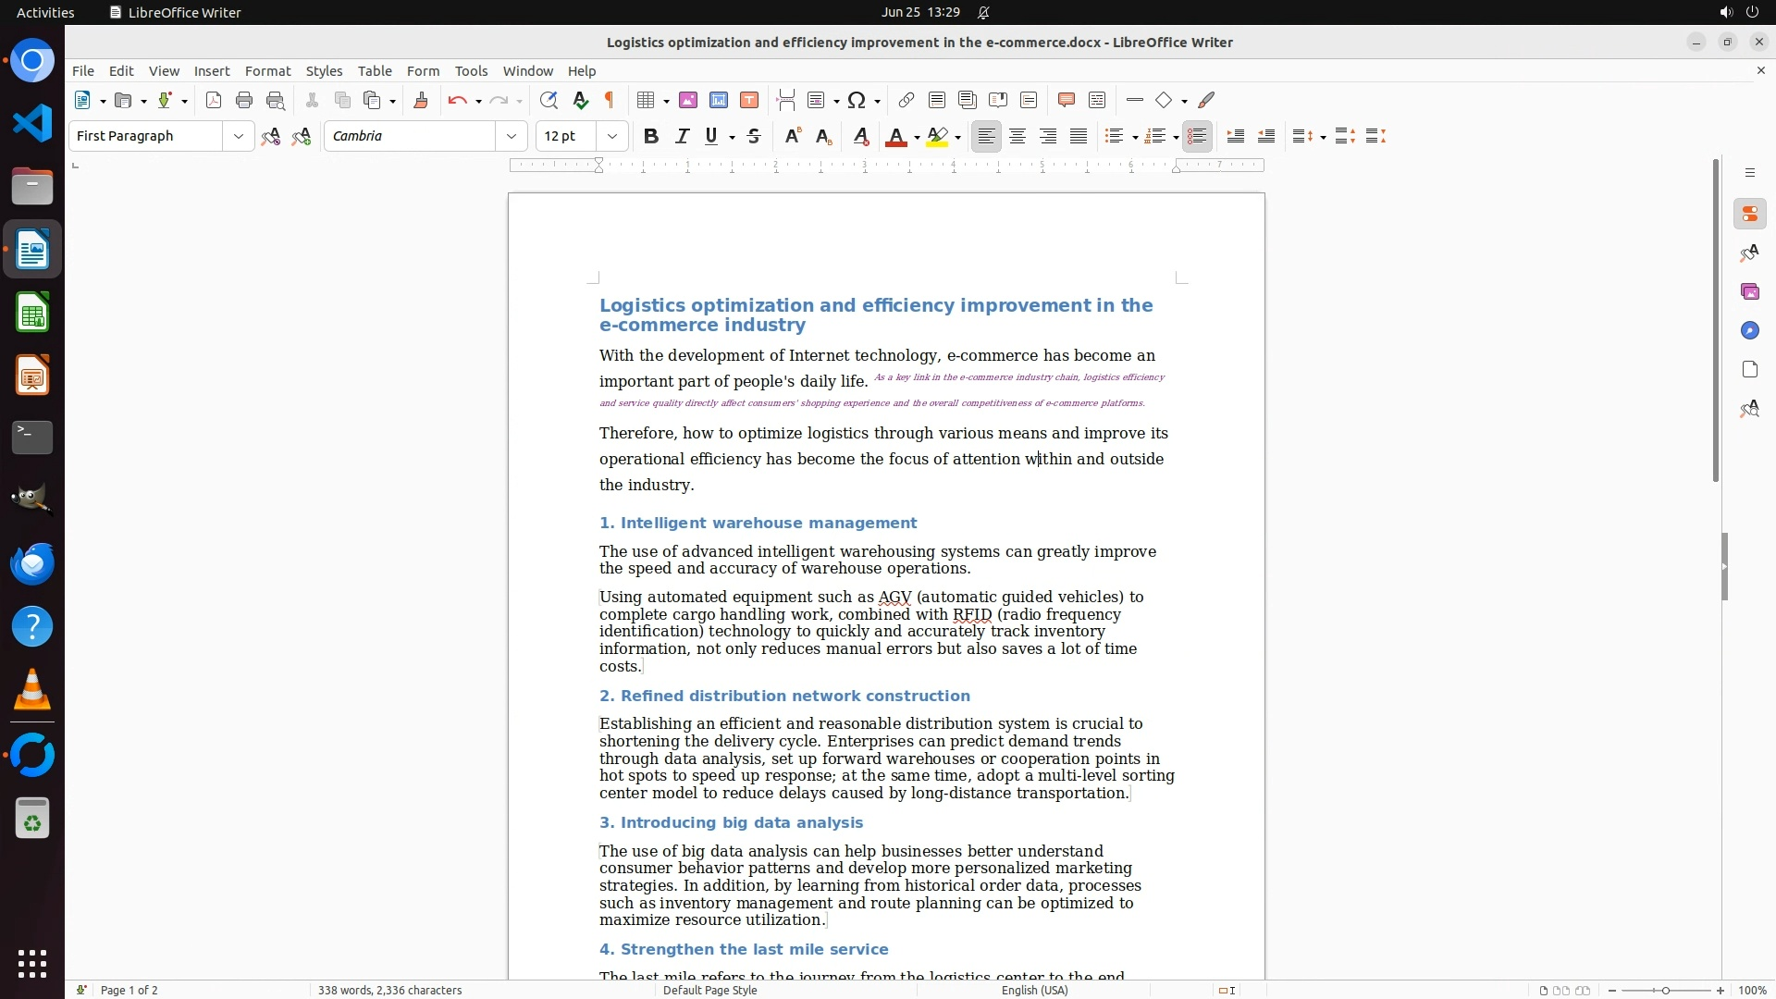The width and height of the screenshot is (1776, 999).
Task: Click the word count in status bar
Action: pos(389,990)
